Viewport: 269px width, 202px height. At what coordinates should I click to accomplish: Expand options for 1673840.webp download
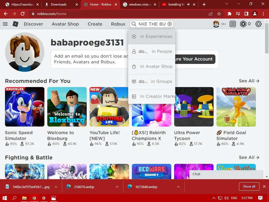[x=178, y=187]
